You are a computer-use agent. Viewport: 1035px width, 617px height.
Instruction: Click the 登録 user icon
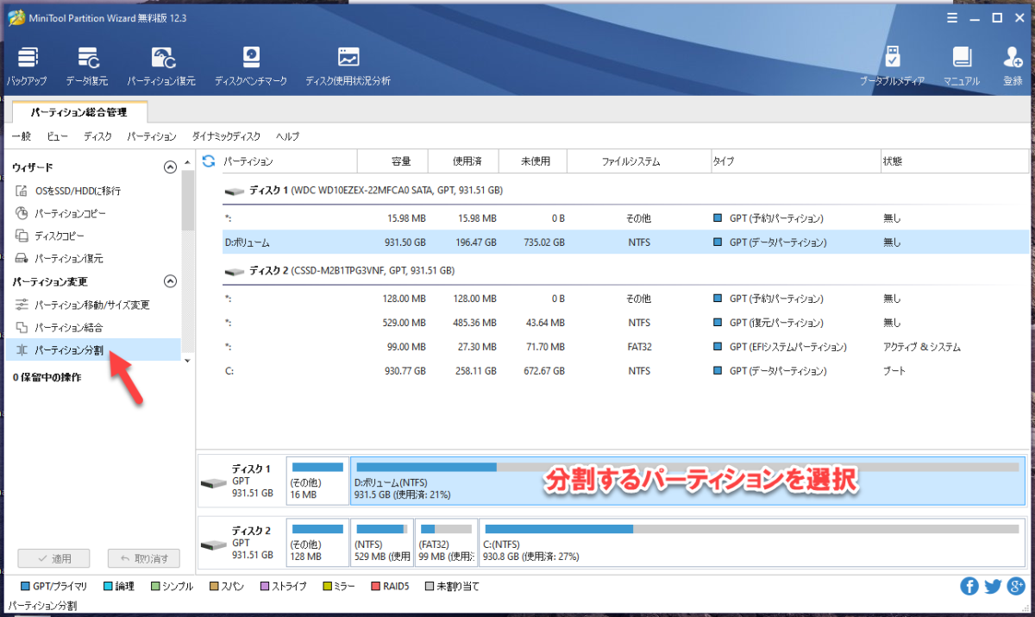pyautogui.click(x=1013, y=66)
